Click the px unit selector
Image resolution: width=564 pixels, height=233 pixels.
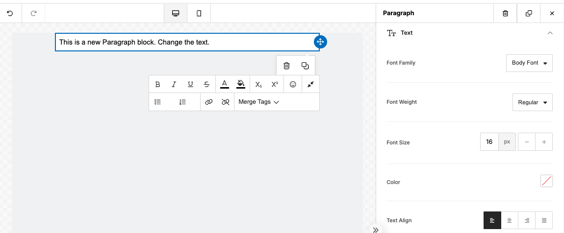[507, 142]
